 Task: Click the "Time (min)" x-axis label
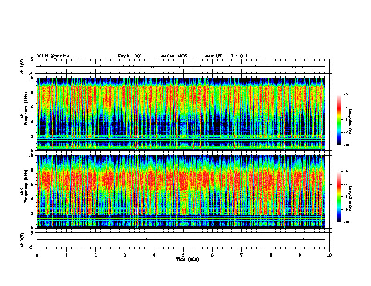click(187, 259)
